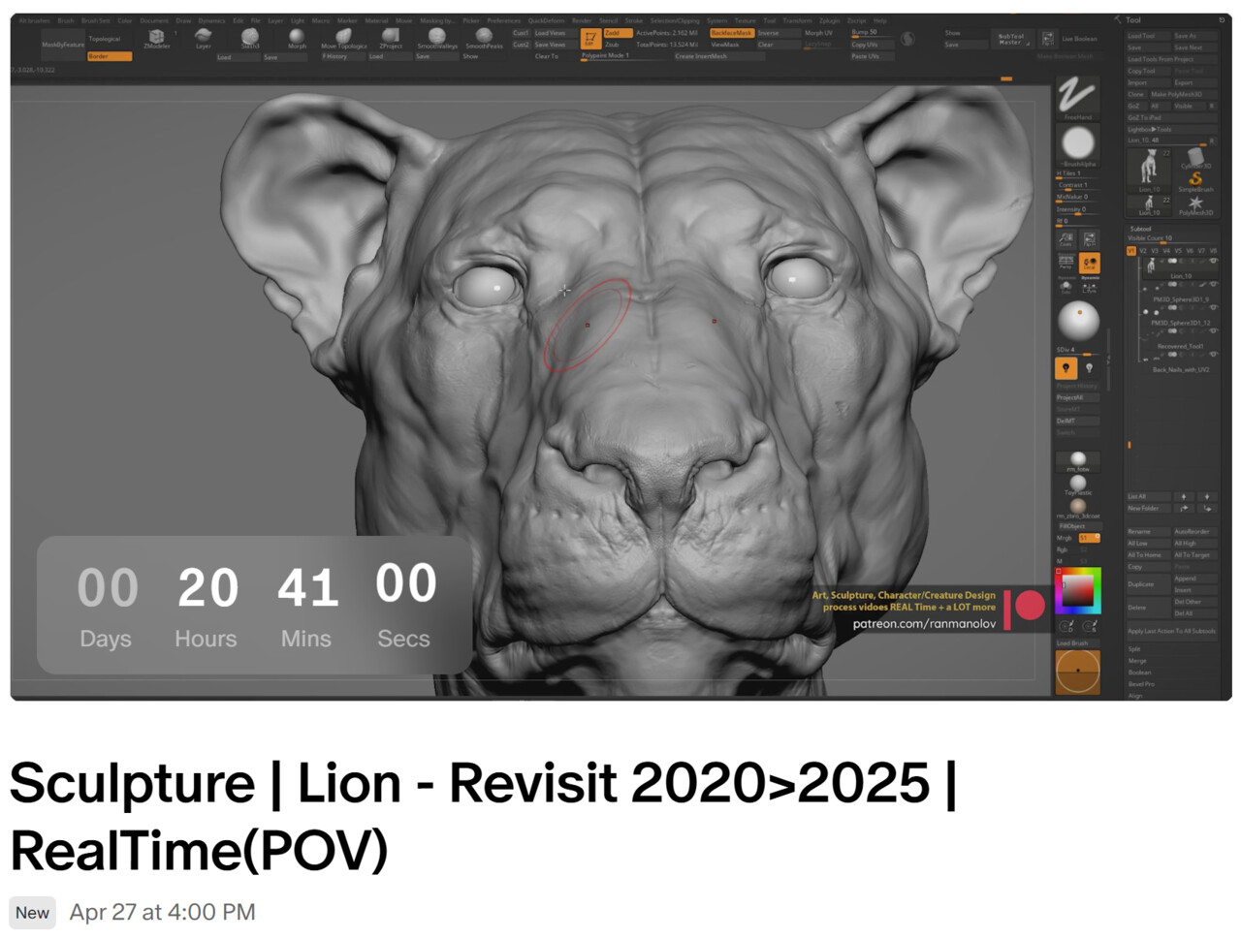
Task: Hide the Lion_10 subtool
Action: point(1213,262)
